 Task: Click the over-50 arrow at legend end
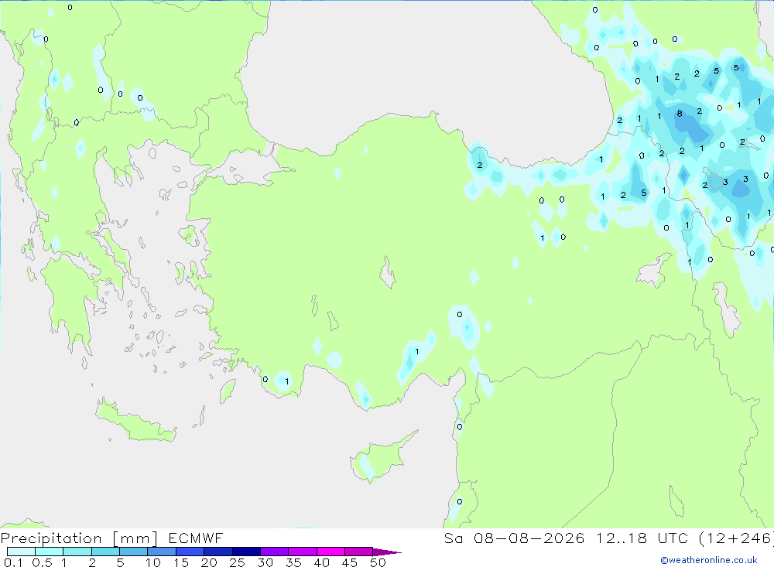[x=387, y=552]
